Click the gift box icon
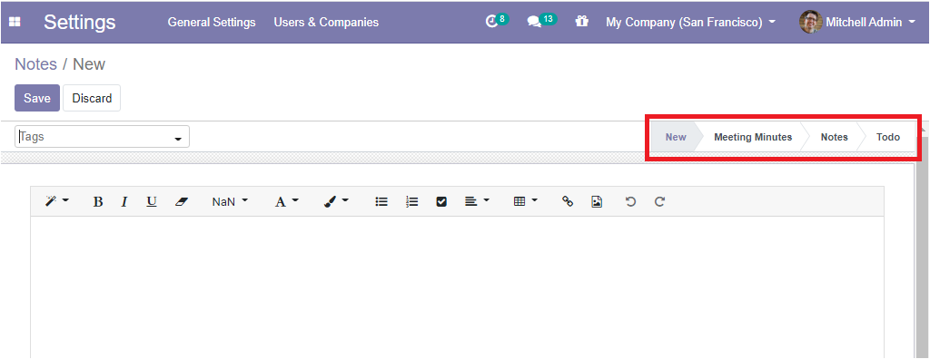This screenshot has height=359, width=930. [x=582, y=22]
